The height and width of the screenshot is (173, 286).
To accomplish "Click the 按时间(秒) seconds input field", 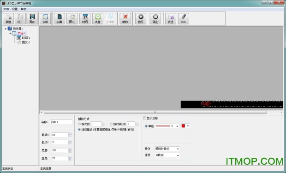I will [x=131, y=124].
